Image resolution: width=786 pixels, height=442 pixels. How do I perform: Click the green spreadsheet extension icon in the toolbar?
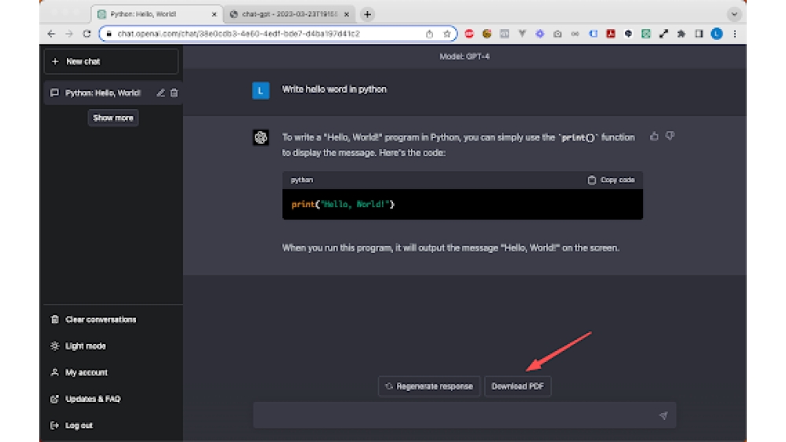tap(646, 34)
